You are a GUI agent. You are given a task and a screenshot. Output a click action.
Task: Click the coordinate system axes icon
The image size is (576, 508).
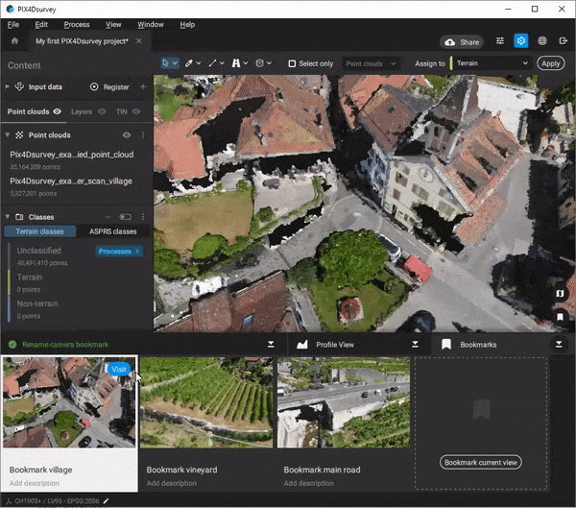pyautogui.click(x=9, y=500)
